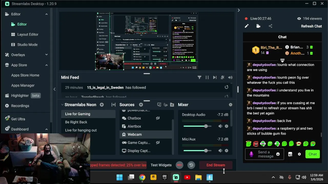Open the Streamlabs Neon scene collection dropdown
The width and height of the screenshot is (328, 184).
78,105
